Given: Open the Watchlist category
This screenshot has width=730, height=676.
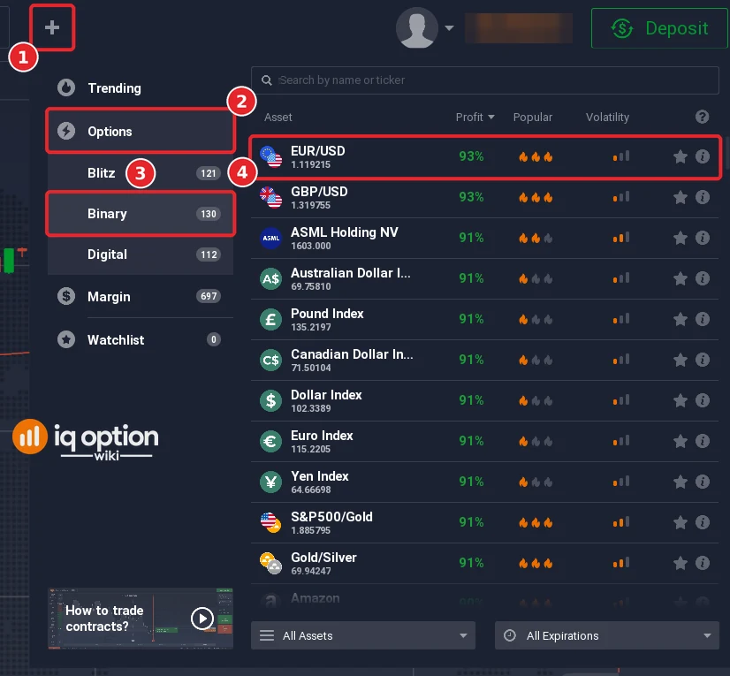Looking at the screenshot, I should click(141, 339).
